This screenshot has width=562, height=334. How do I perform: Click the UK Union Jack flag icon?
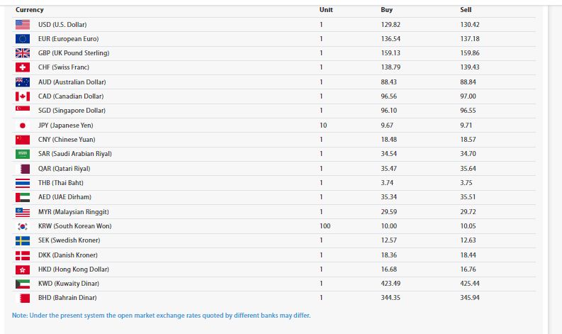click(x=23, y=53)
